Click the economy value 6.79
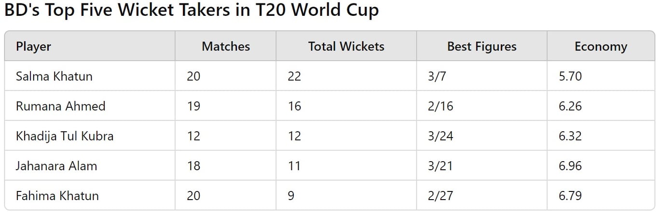The width and height of the screenshot is (659, 215). [x=570, y=196]
